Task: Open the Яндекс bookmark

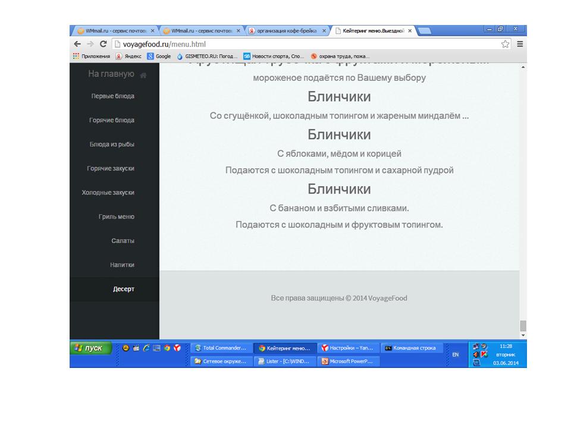Action: point(128,56)
